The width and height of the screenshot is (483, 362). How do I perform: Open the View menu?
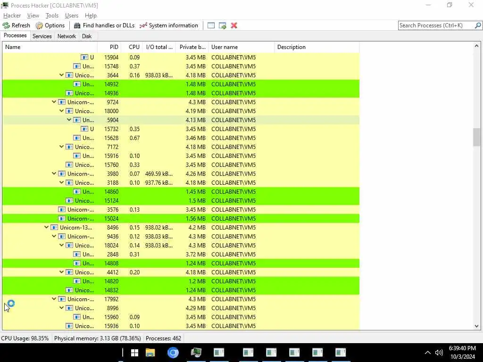(33, 16)
